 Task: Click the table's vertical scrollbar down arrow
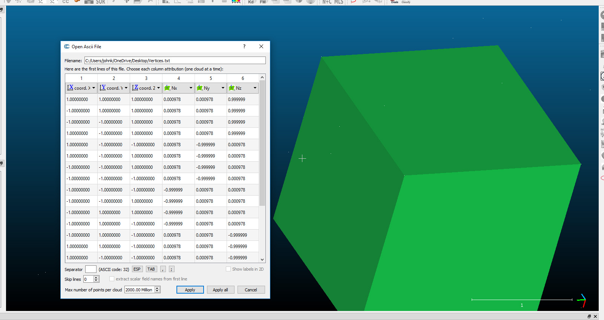click(262, 259)
